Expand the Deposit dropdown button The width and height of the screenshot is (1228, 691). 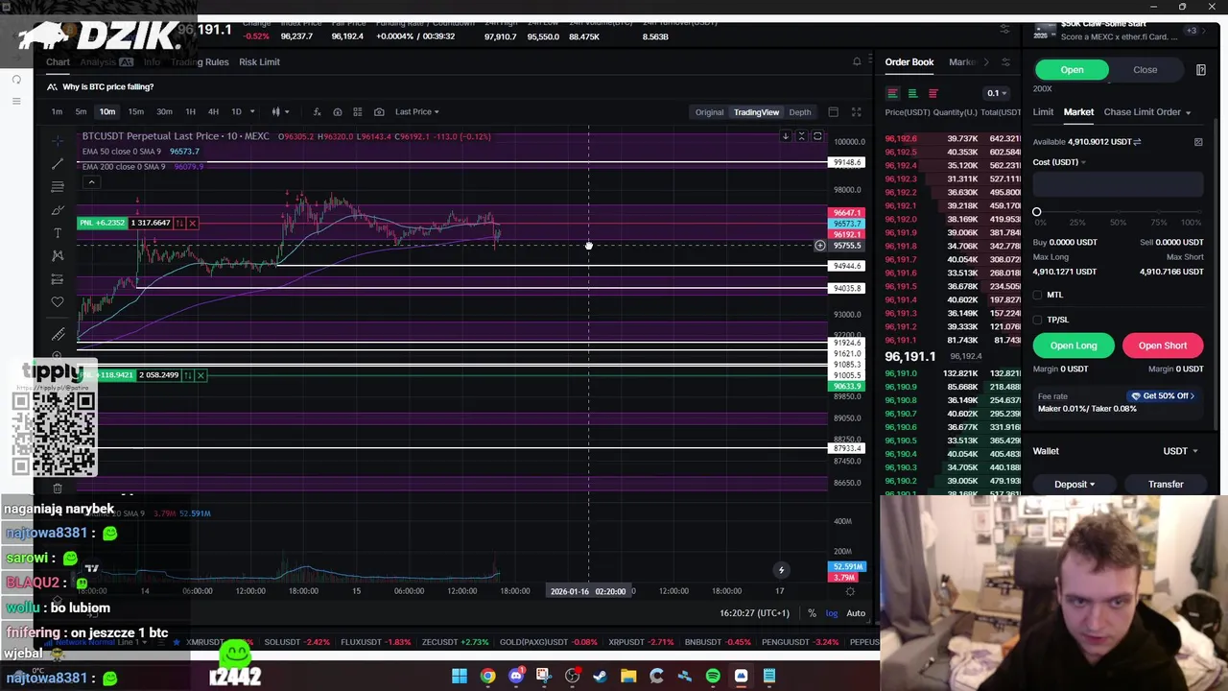[1074, 485]
